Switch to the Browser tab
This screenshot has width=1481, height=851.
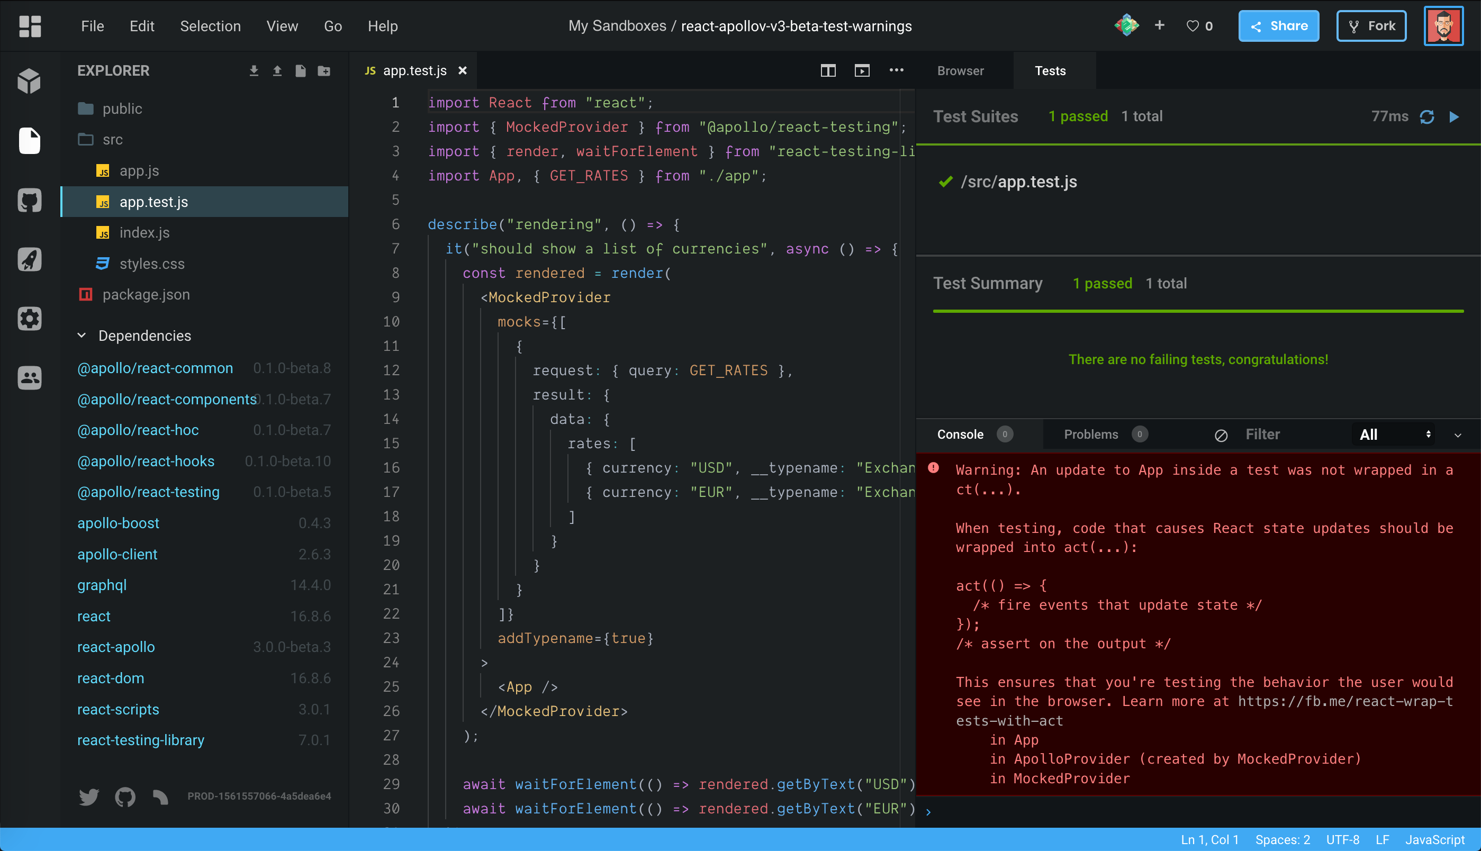point(960,71)
